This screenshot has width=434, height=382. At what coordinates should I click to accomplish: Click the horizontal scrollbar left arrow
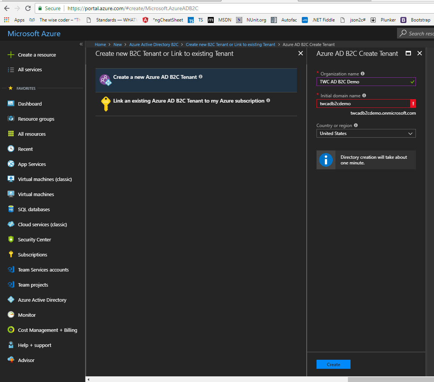88,379
